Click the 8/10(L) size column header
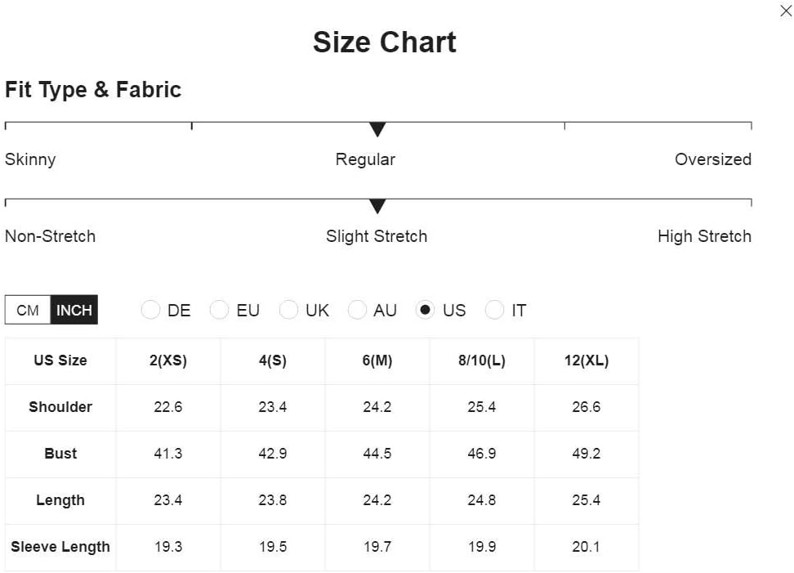Viewport: 794px width, 573px height. 482,360
